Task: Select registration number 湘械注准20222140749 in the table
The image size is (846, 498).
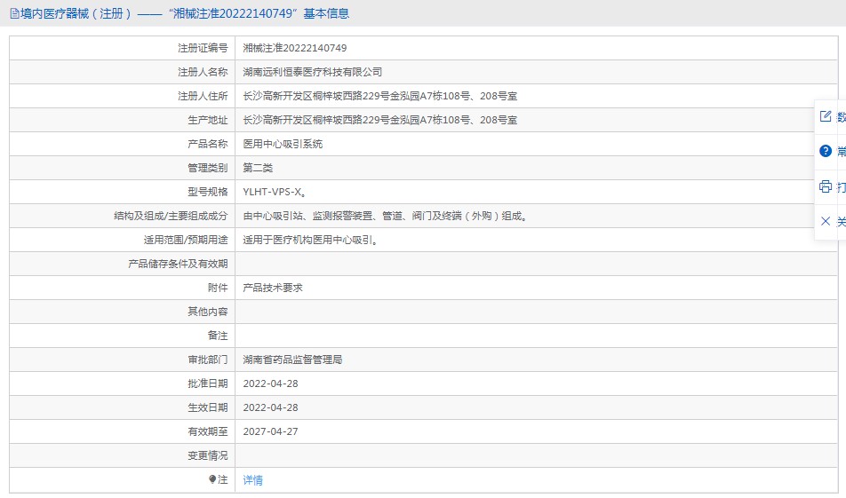Action: pyautogui.click(x=295, y=48)
